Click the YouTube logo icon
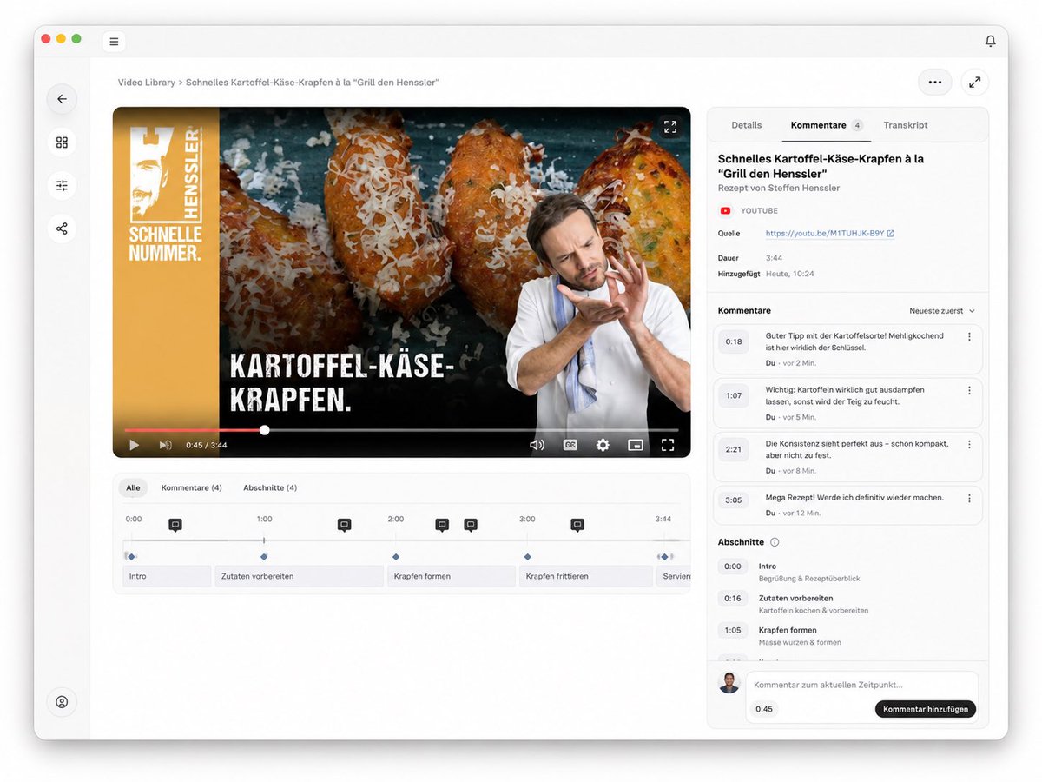The width and height of the screenshot is (1042, 782). coord(726,211)
